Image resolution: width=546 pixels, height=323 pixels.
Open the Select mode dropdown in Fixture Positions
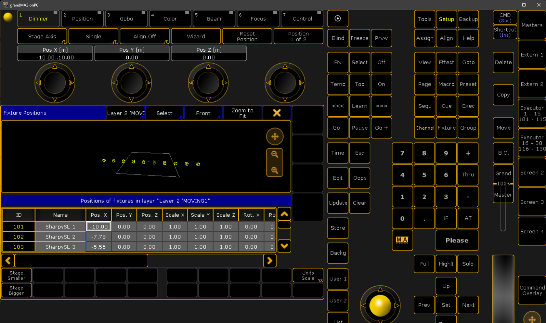pos(165,113)
